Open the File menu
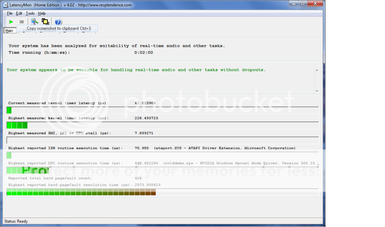 9,13
